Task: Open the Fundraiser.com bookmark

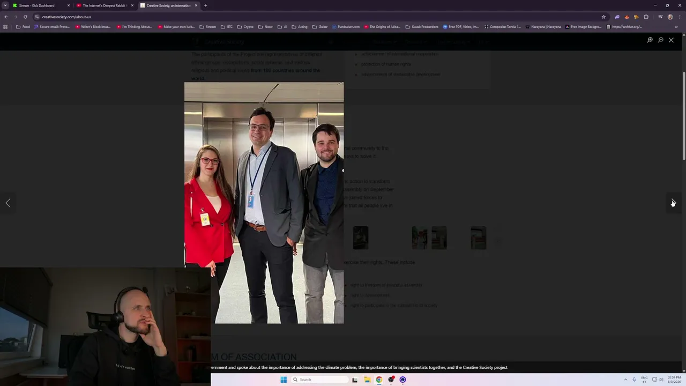Action: tap(346, 27)
